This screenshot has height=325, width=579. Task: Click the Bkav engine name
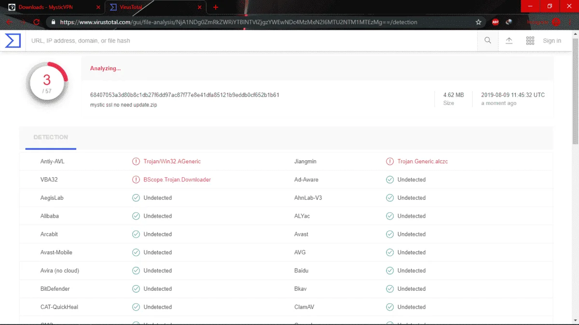point(301,289)
